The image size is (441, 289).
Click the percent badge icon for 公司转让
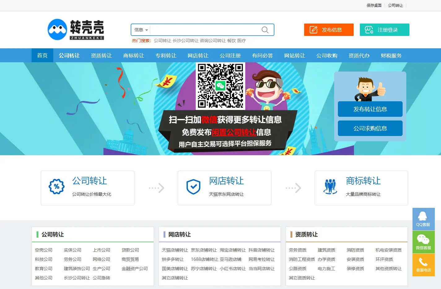[x=57, y=186]
